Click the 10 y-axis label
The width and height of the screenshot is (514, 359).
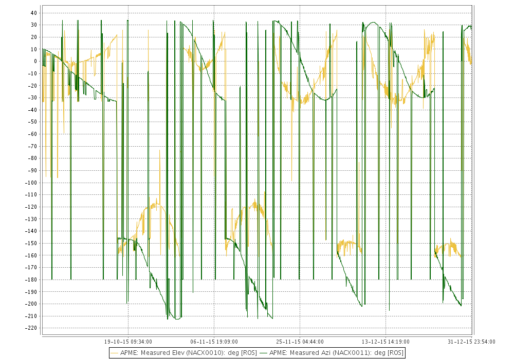[34, 49]
